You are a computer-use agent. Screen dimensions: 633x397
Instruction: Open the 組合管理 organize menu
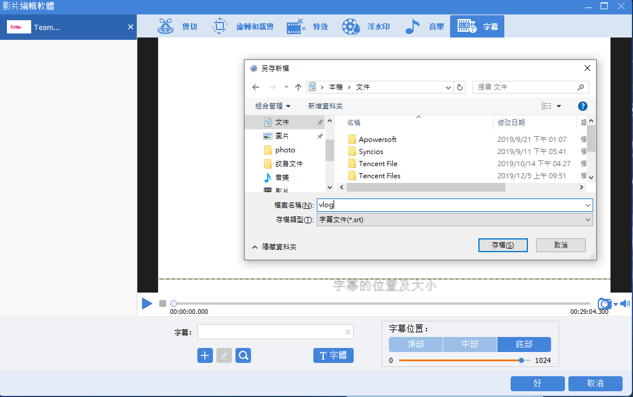point(273,106)
